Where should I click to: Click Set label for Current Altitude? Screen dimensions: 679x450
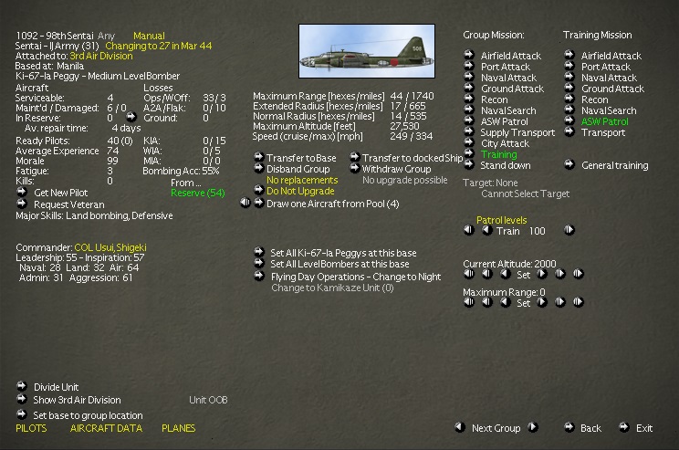(x=523, y=275)
